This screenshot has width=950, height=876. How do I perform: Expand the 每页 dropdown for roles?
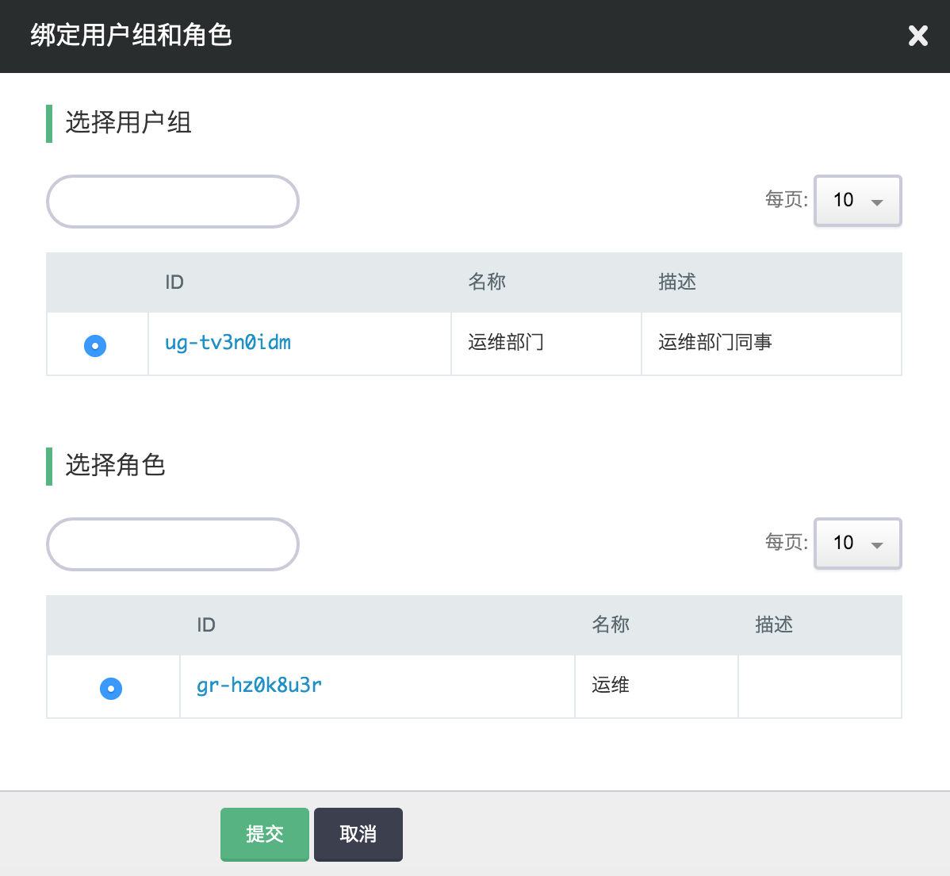coord(857,544)
